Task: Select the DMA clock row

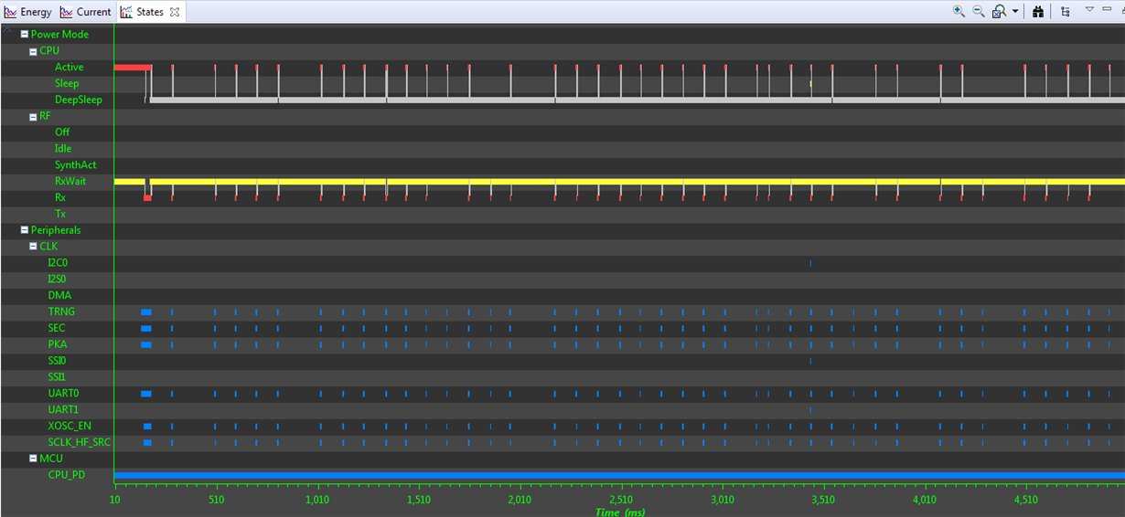Action: point(59,296)
